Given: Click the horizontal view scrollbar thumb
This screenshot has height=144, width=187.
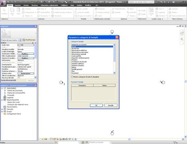Looking at the screenshot, I should (x=129, y=139).
